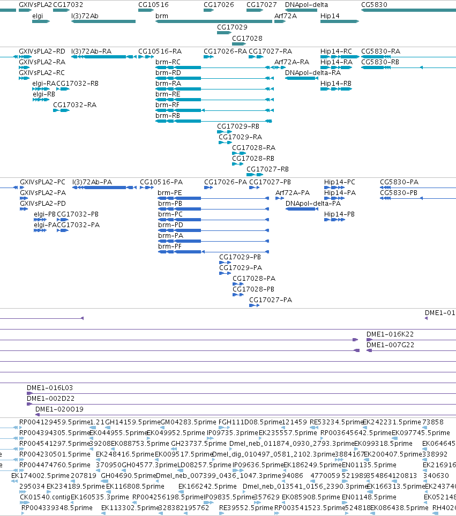Select the DNApol-delta-RA transcript glyph
Image resolution: width=456 pixels, height=516 pixels.
(x=302, y=78)
